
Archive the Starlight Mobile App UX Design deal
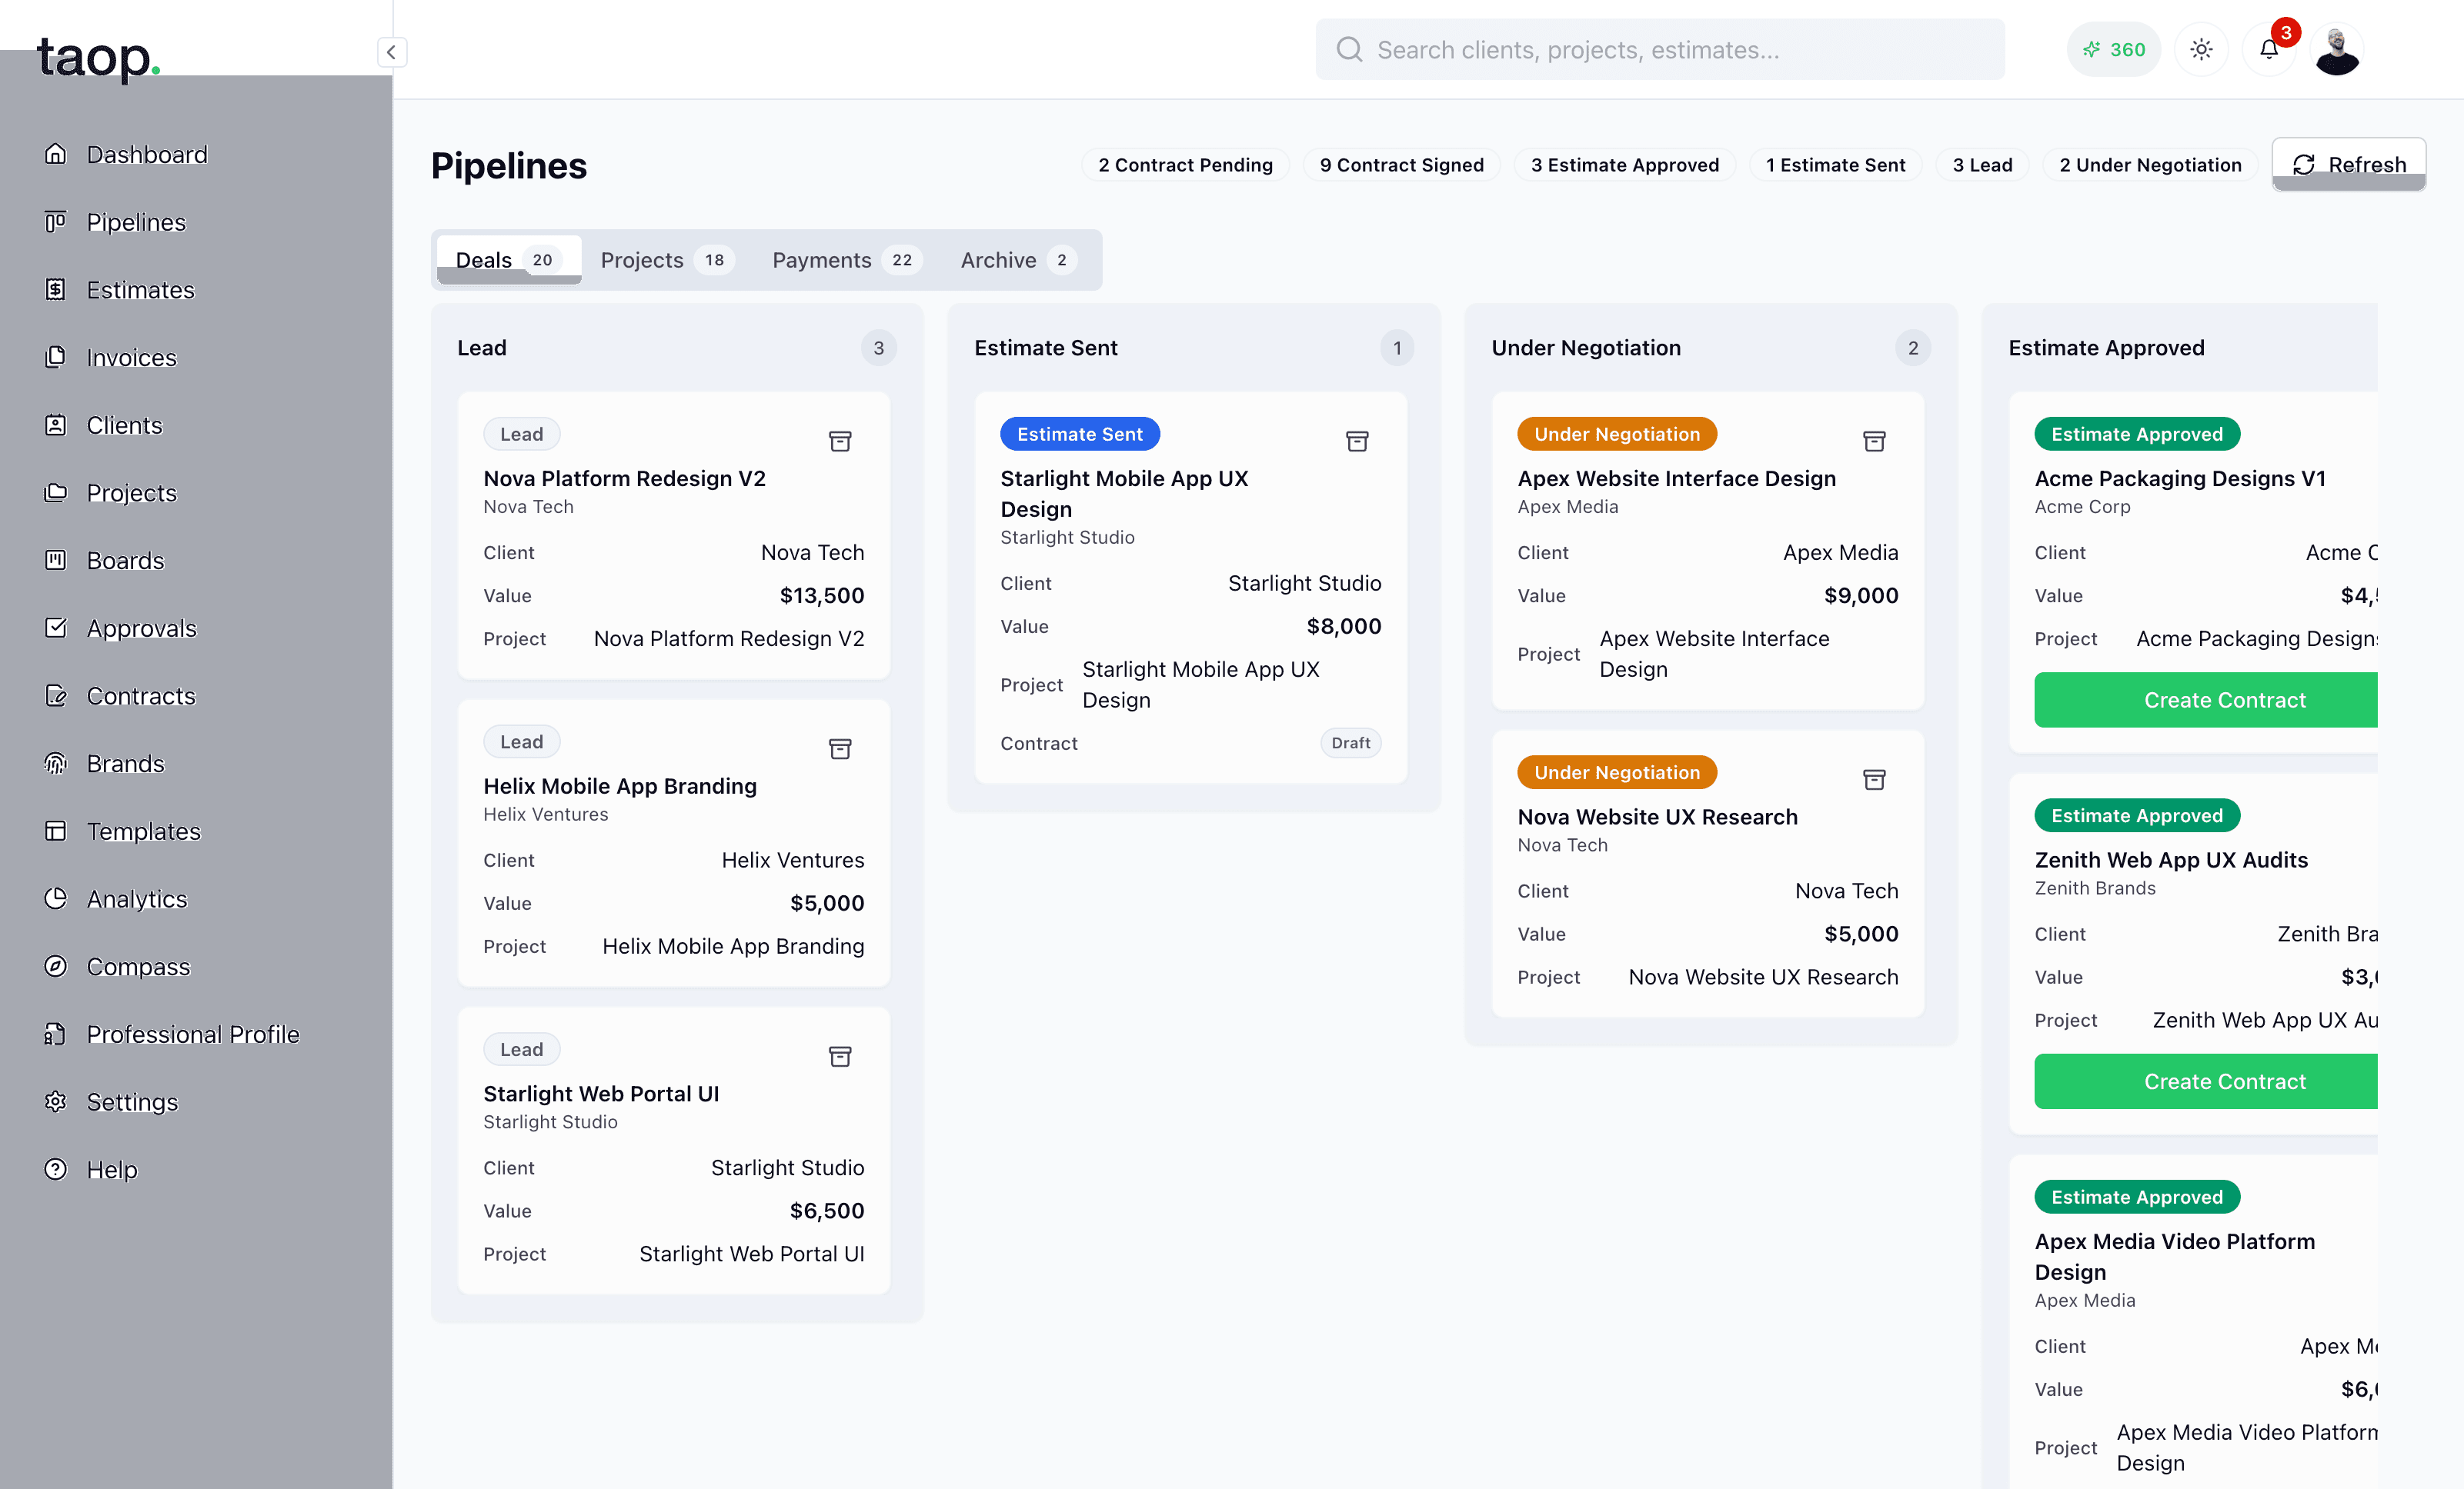[x=1357, y=441]
